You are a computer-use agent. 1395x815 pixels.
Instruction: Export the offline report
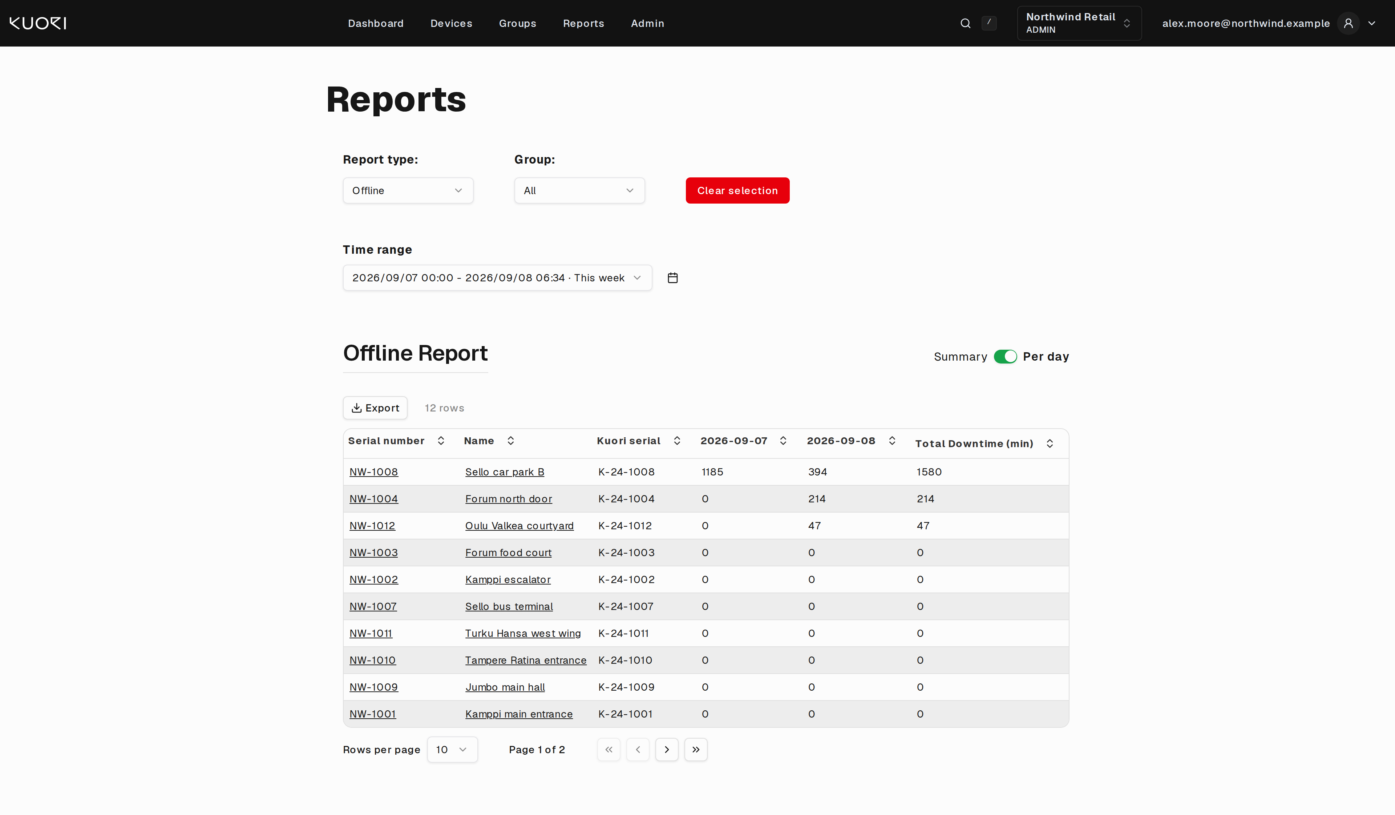pos(375,408)
